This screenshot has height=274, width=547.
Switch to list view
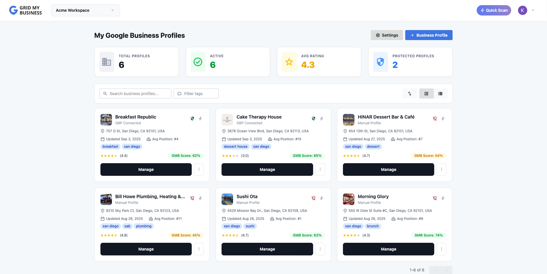pos(440,94)
